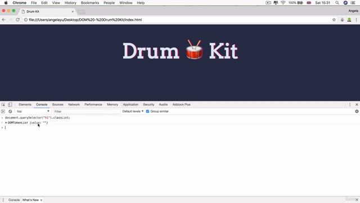
Task: Select the What's New drawer tab
Action: [x=30, y=200]
